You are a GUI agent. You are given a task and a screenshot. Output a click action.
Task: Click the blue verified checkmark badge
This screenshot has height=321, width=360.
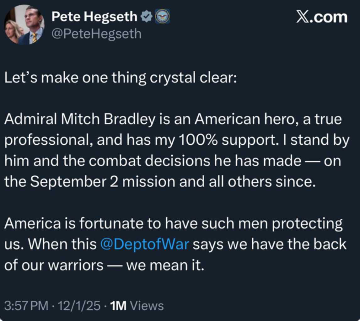[146, 17]
